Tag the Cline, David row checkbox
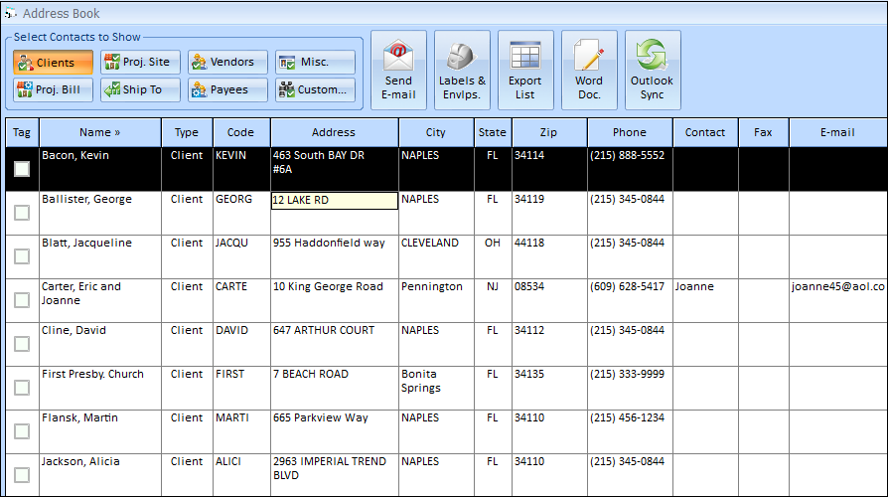This screenshot has height=497, width=888. click(x=22, y=343)
